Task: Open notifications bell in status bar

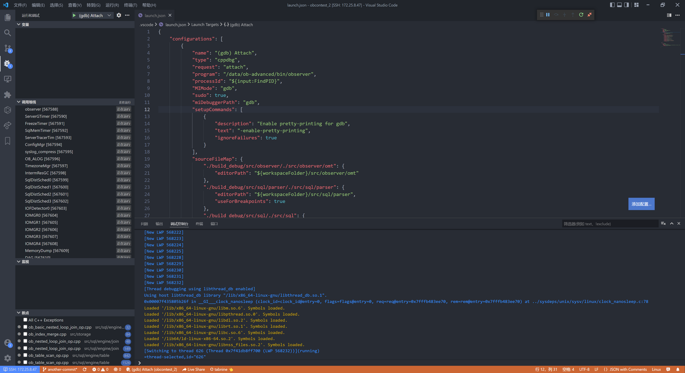Action: [678, 370]
